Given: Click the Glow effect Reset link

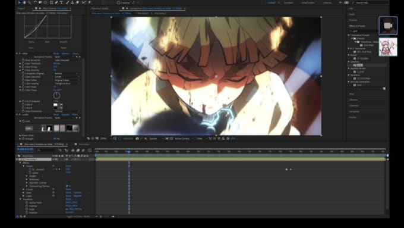Looking at the screenshot, I should tap(56, 54).
